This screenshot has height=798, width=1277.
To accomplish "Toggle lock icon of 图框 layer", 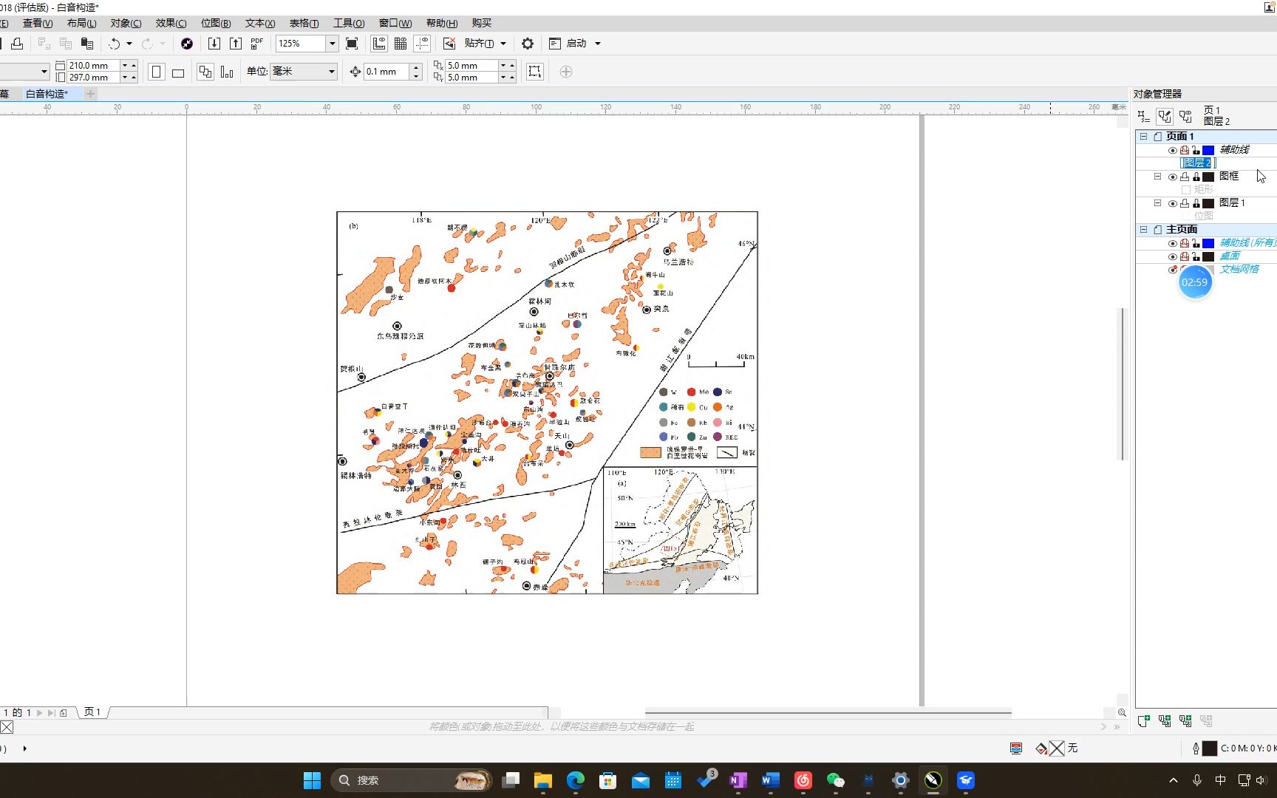I will [x=1196, y=177].
